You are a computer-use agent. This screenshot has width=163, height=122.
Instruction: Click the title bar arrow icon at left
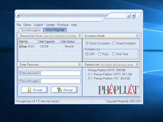pyautogui.click(x=18, y=15)
